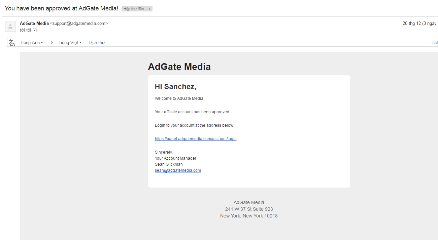
Task: Click the arrow between the two language selectors
Action: (52, 43)
